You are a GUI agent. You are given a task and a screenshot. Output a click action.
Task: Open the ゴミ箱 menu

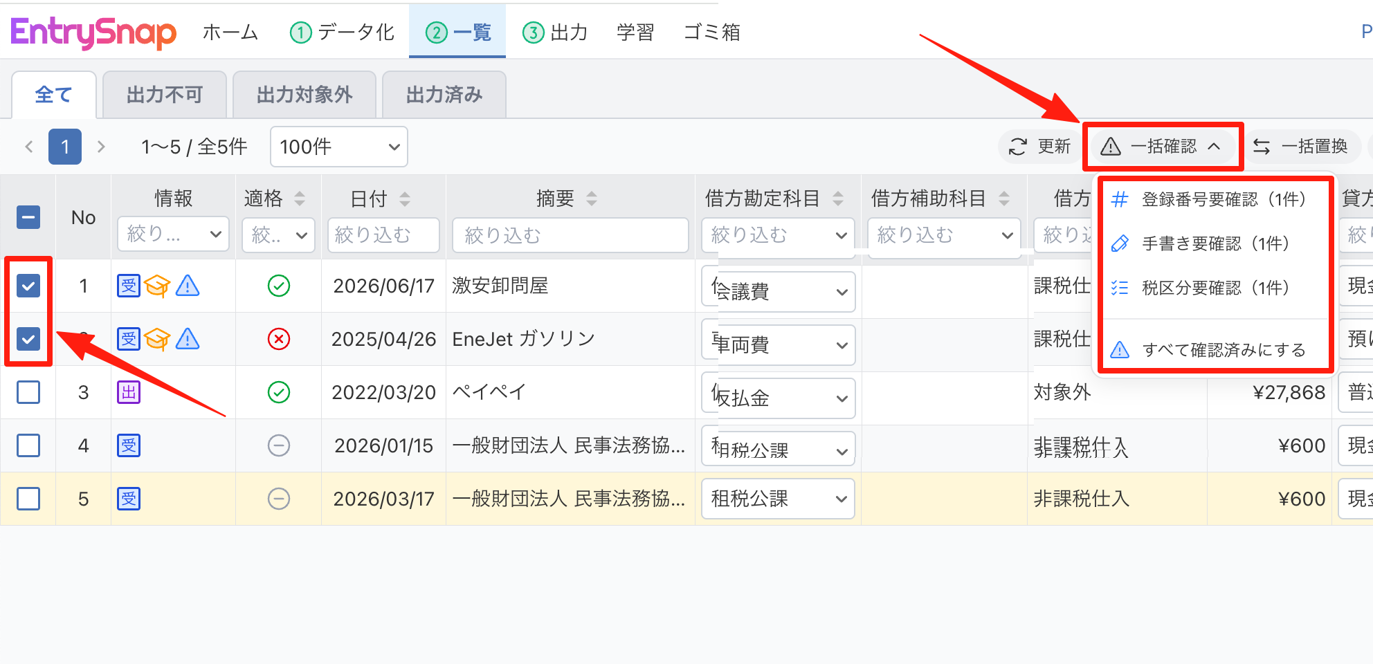(712, 32)
